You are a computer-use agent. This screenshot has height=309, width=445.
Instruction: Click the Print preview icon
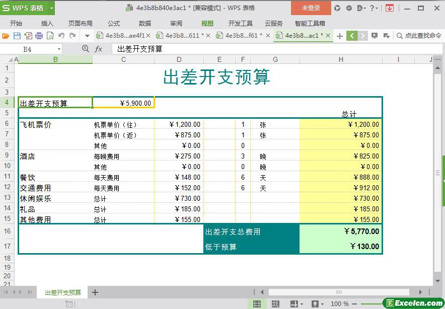click(50, 36)
